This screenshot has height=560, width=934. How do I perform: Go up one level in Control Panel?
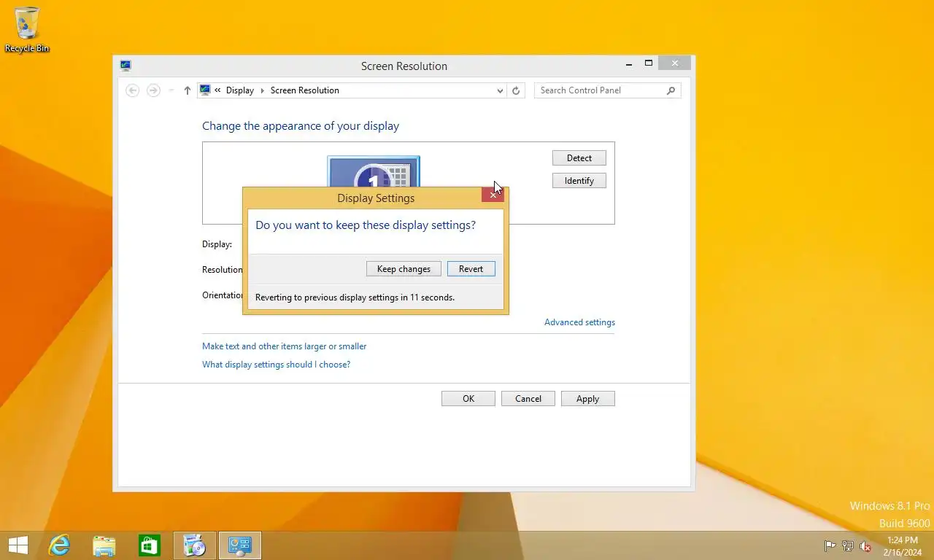pos(188,90)
